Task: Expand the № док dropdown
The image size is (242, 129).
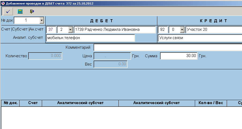Action: [x=42, y=20]
